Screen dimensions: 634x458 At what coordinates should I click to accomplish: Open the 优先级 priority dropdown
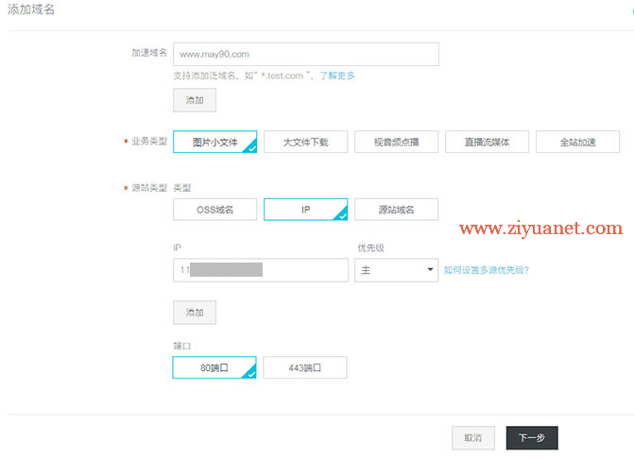pyautogui.click(x=396, y=270)
